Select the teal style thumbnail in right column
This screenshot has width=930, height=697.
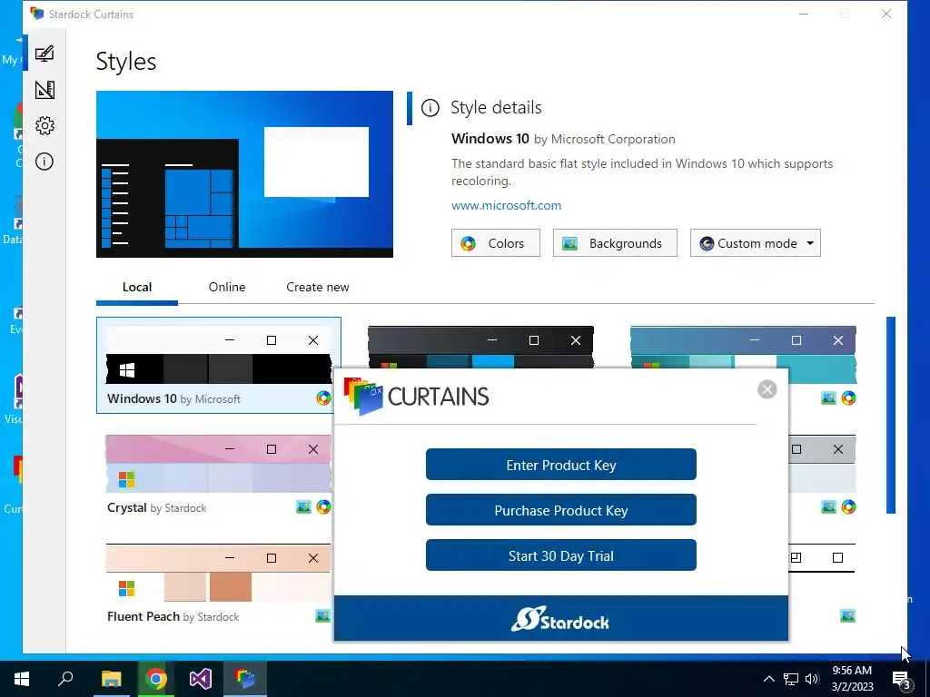pos(743,355)
